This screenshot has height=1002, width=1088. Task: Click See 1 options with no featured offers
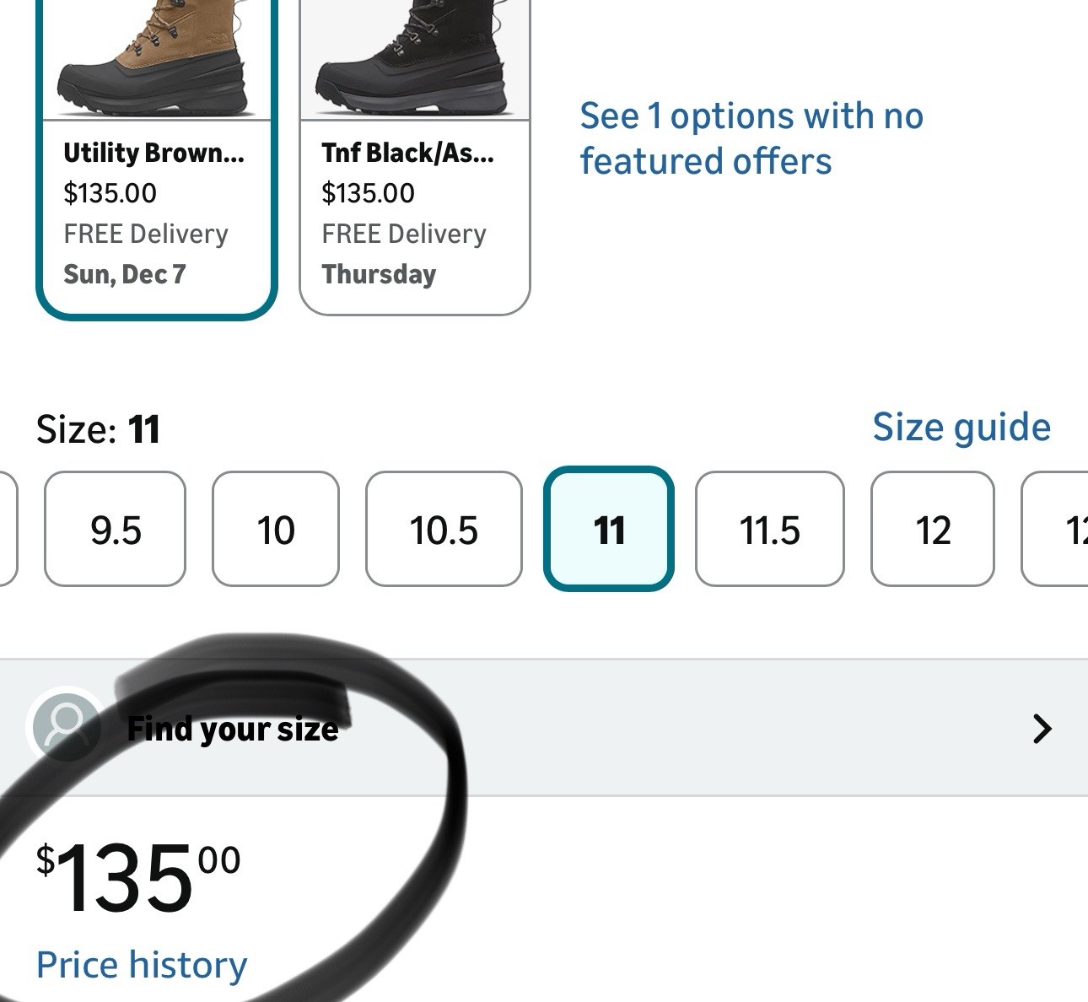[x=751, y=138]
